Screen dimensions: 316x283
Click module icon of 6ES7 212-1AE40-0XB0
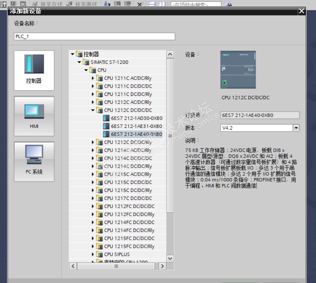[106, 134]
